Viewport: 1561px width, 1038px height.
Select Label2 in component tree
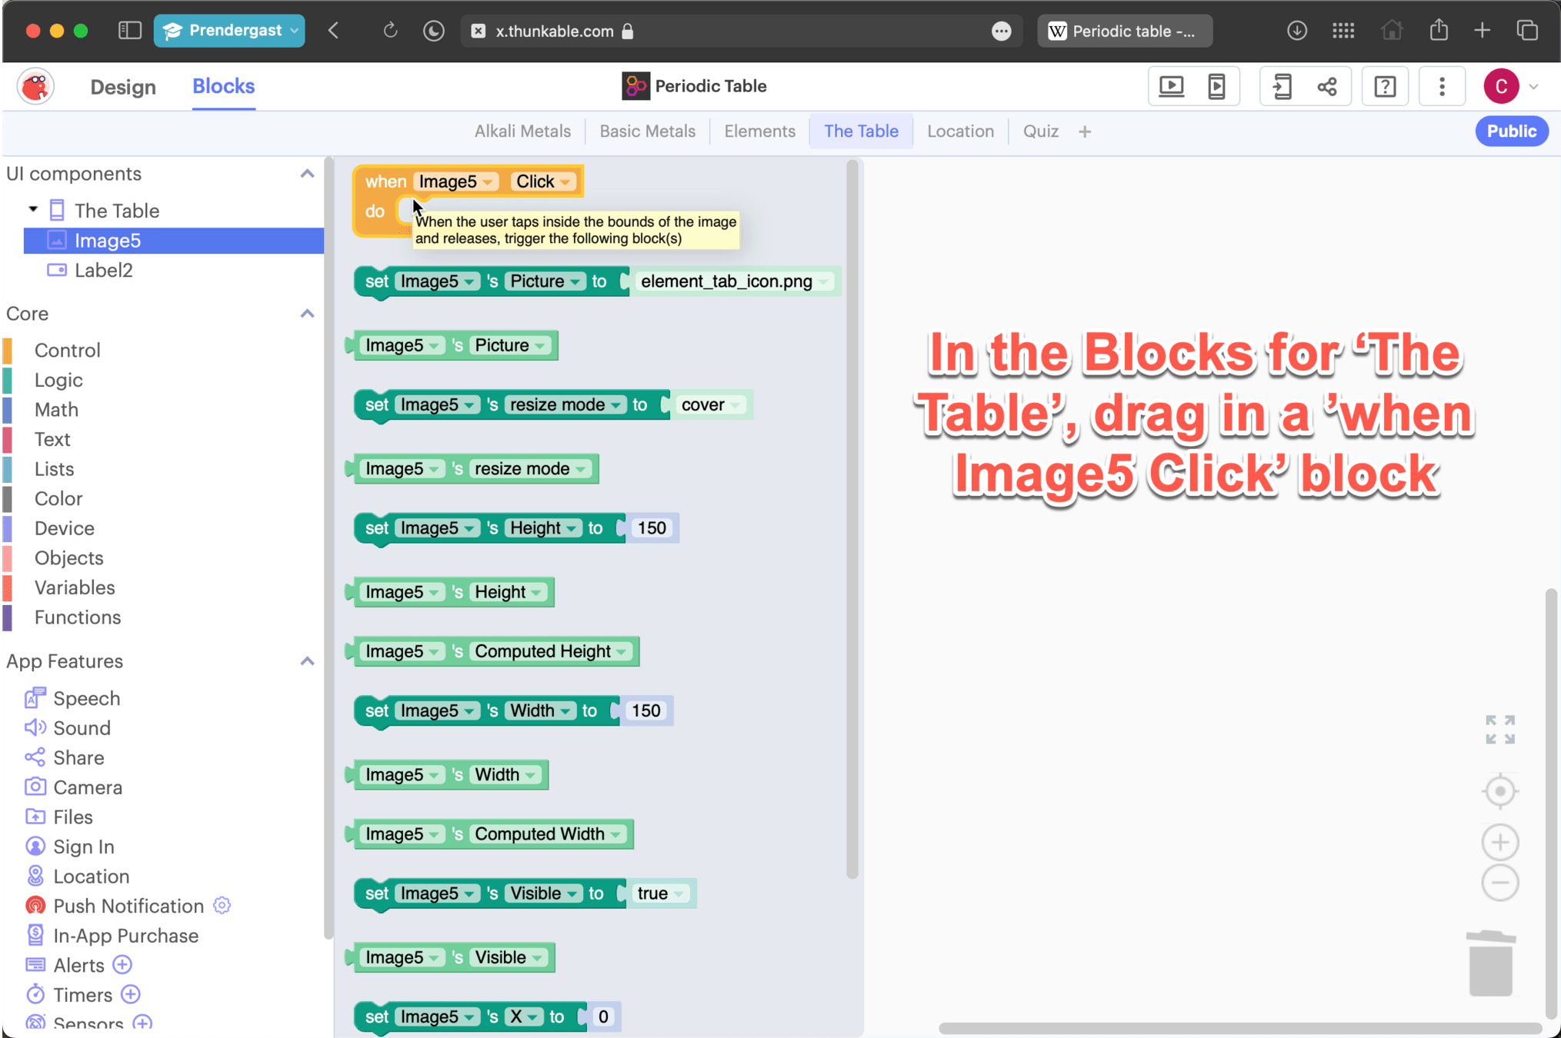103,271
